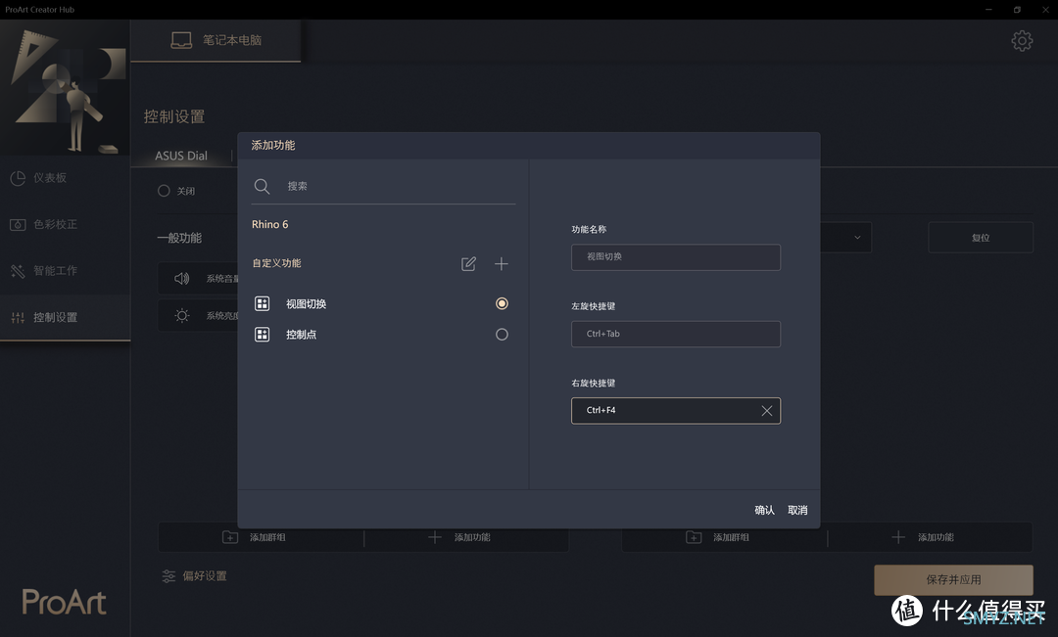Screen dimensions: 1058x637
Task: Click the 复位 reset button
Action: 981,237
